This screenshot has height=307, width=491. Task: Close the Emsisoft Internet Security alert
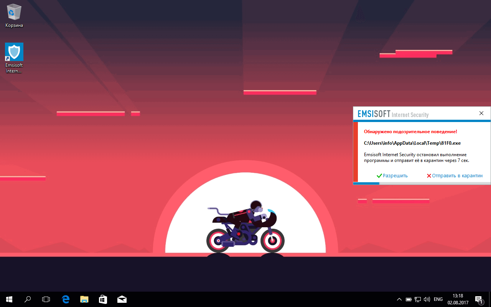point(481,113)
